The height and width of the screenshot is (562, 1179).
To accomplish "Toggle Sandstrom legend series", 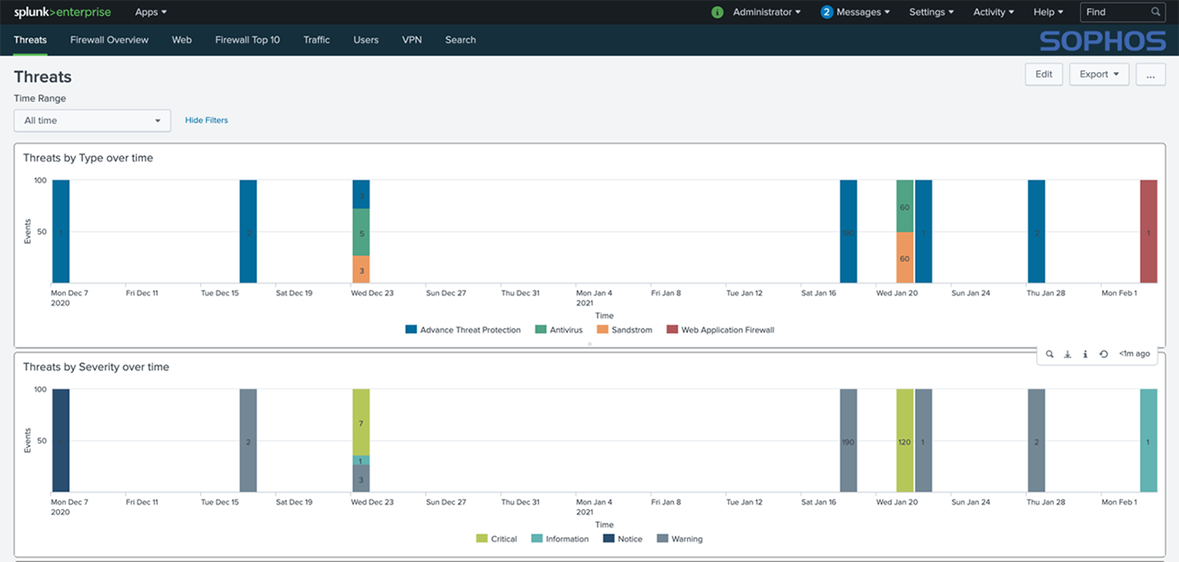I will (x=625, y=330).
